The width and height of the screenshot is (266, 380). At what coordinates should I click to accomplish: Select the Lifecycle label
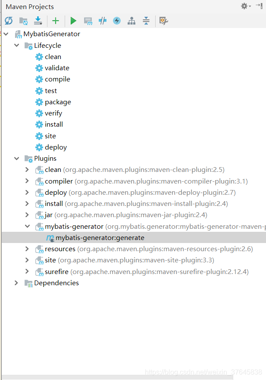(x=47, y=46)
